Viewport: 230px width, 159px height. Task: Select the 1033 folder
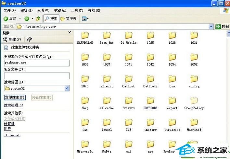[x=85, y=60]
